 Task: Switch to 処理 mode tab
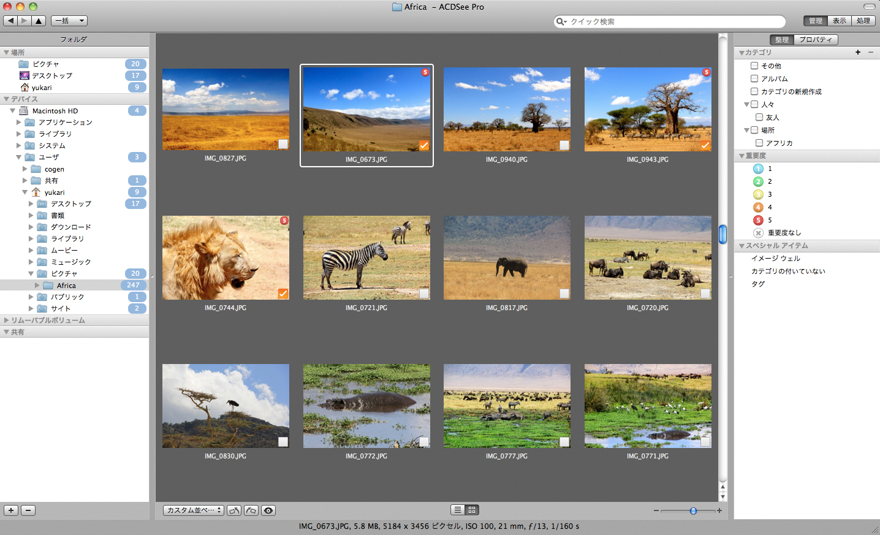tap(863, 21)
